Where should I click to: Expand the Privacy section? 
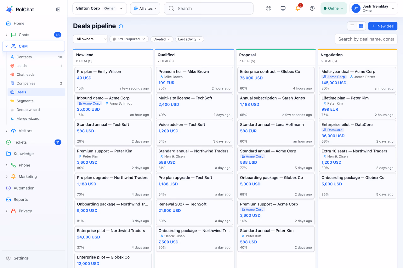(7, 211)
